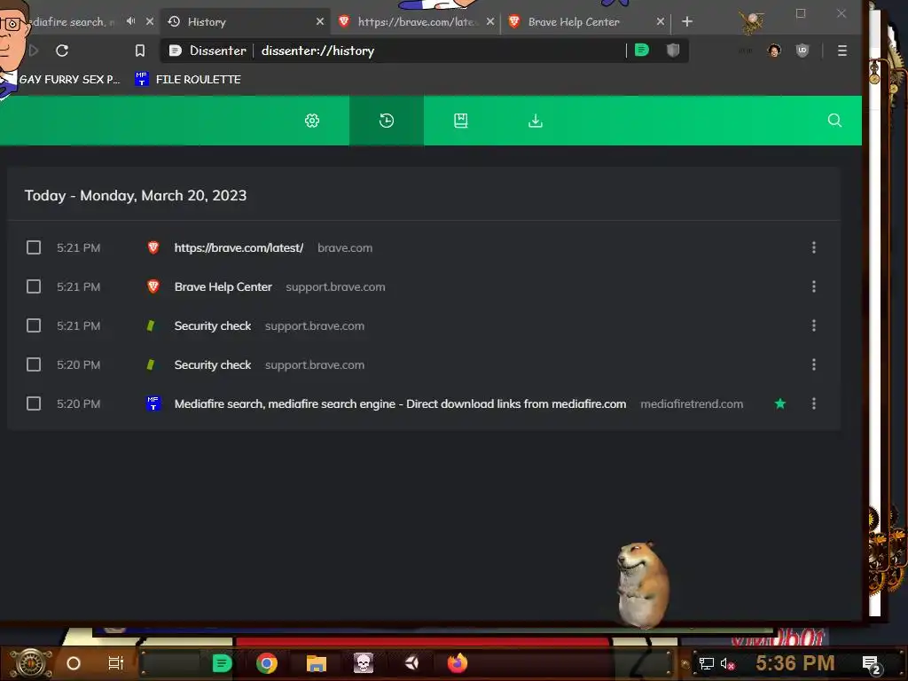
Task: Open more options for Mediafire search row
Action: (x=814, y=403)
